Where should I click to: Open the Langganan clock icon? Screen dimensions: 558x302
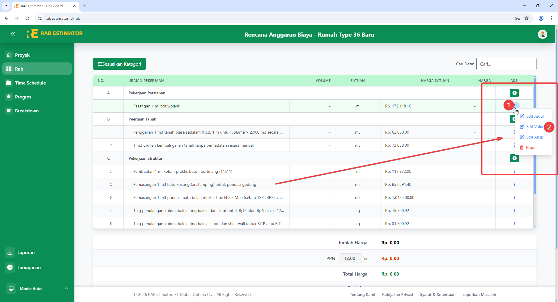tap(10, 267)
